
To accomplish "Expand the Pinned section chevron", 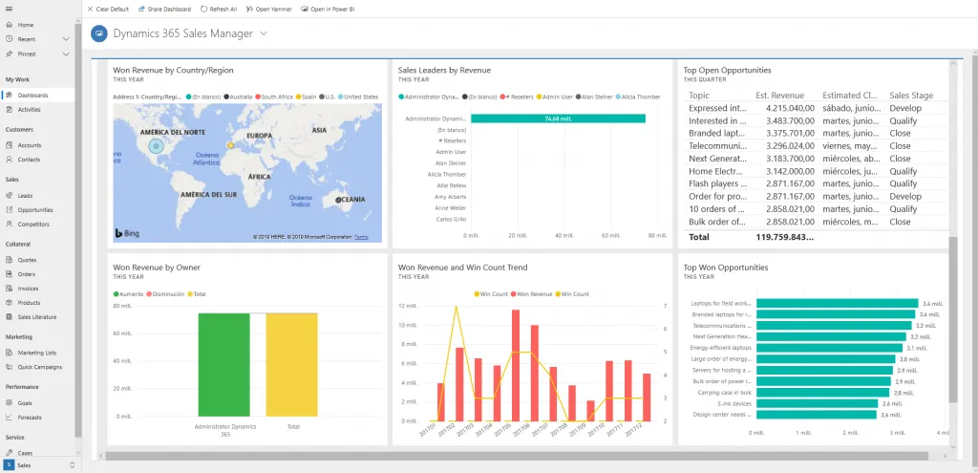I will pos(66,54).
